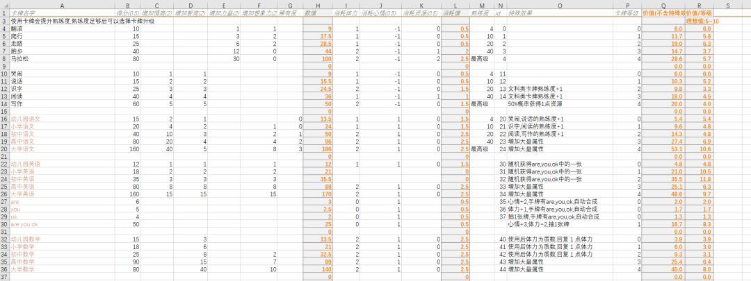
Task: Click the 稀有度 header cell
Action: 290,13
